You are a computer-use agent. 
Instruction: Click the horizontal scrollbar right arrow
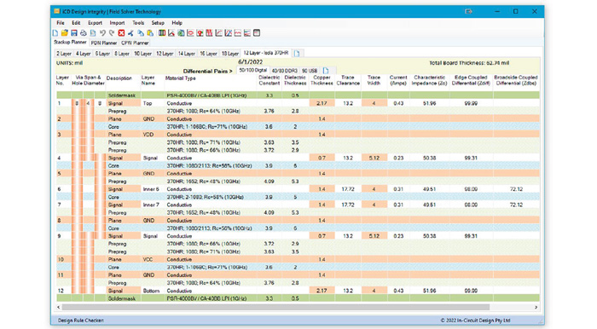(x=536, y=307)
